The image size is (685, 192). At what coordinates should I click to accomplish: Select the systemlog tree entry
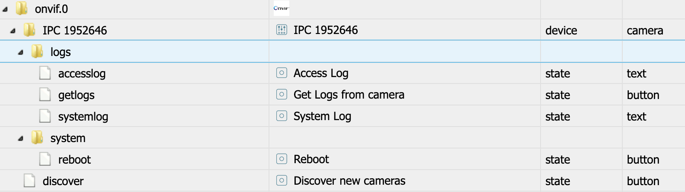(83, 117)
